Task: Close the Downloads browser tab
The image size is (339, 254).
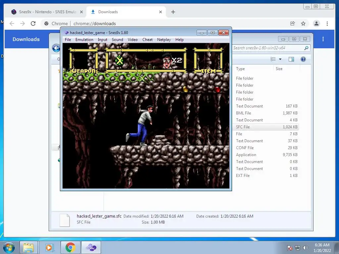Action: pyautogui.click(x=161, y=12)
